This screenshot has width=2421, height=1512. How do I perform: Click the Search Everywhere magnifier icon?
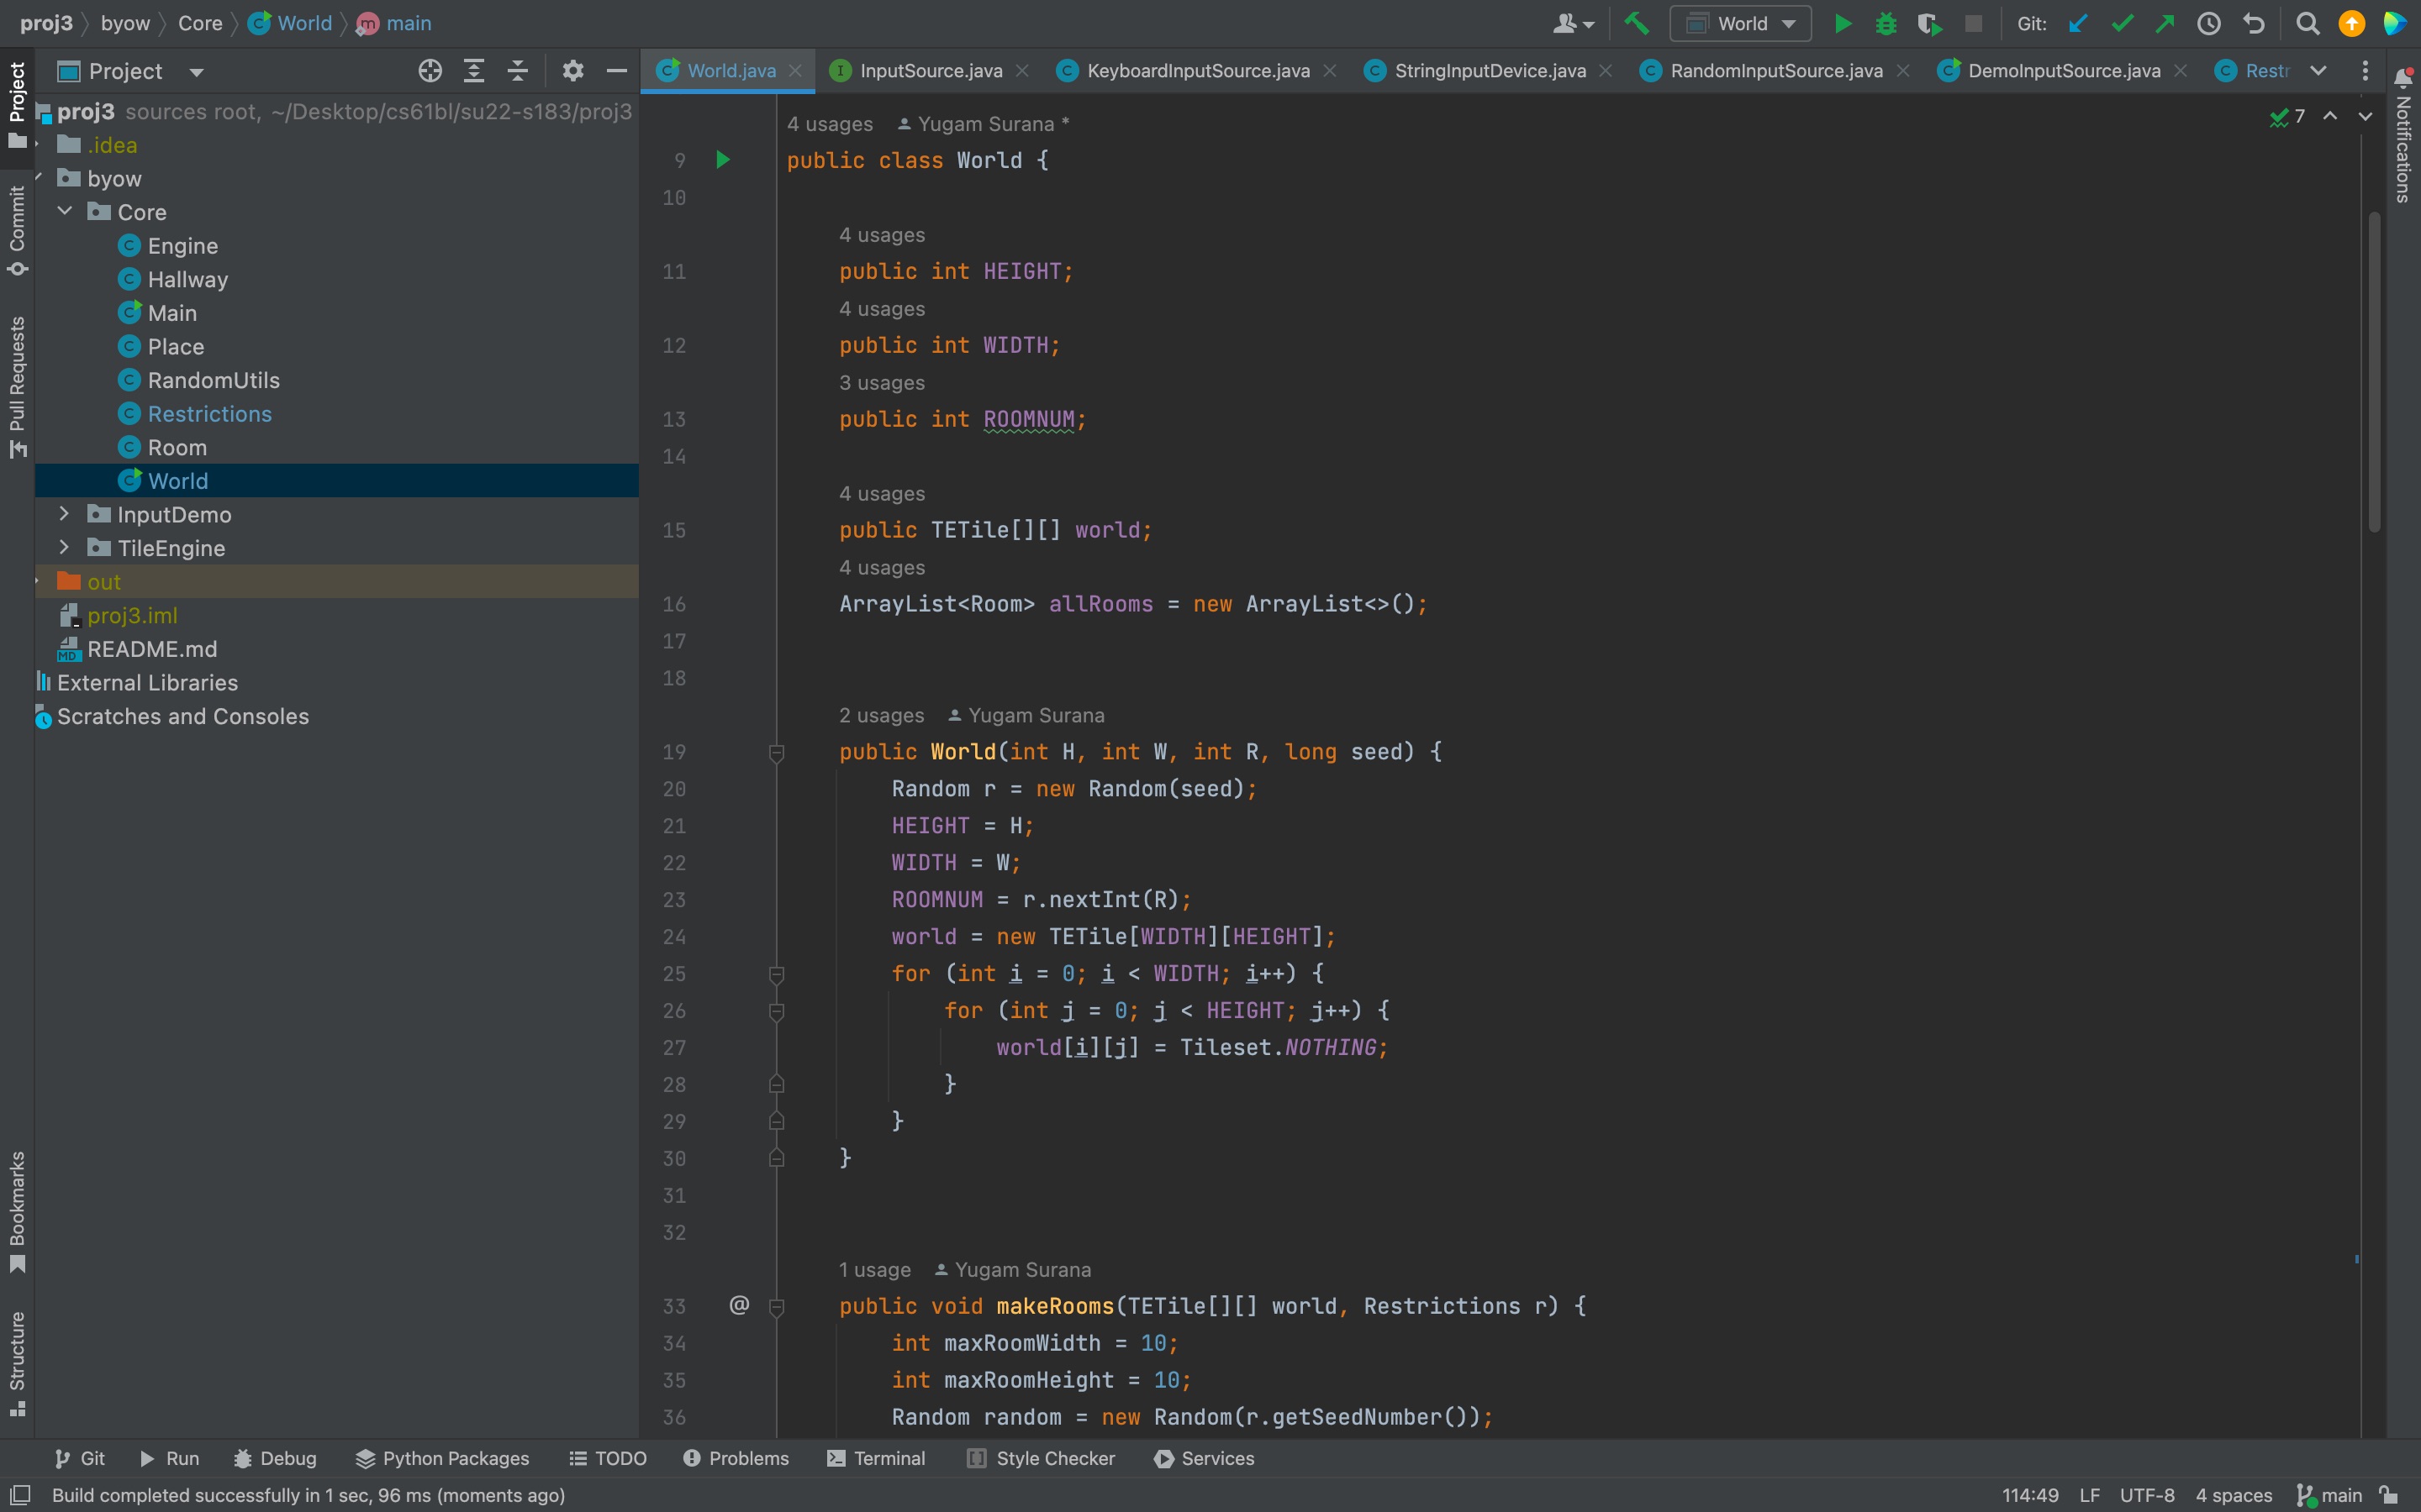pos(2307,23)
